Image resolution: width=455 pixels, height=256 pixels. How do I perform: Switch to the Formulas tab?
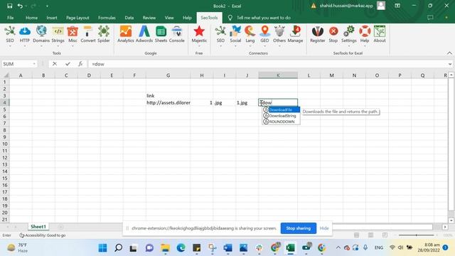[107, 18]
